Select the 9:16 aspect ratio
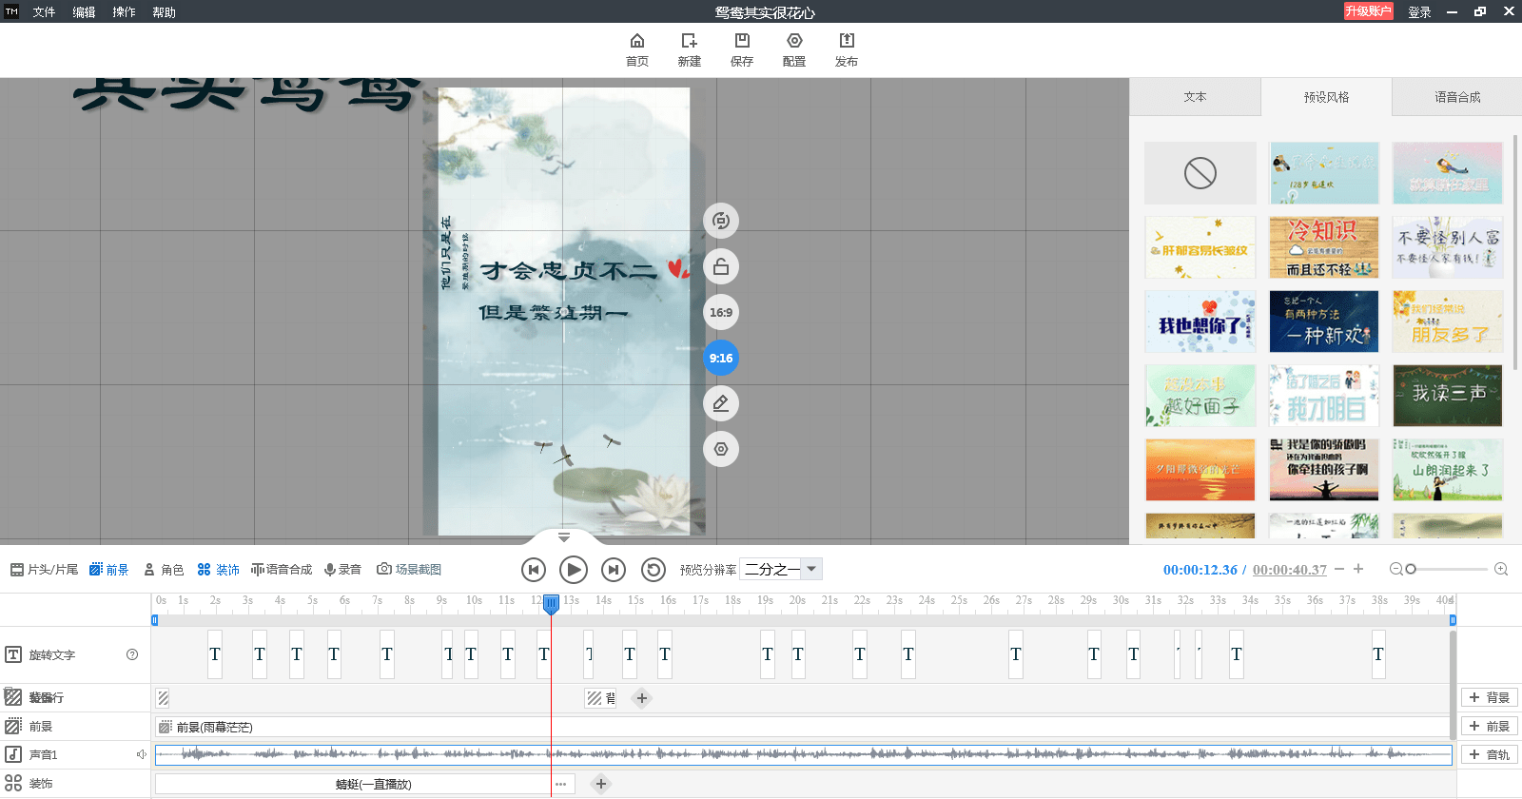Image resolution: width=1522 pixels, height=799 pixels. (721, 358)
